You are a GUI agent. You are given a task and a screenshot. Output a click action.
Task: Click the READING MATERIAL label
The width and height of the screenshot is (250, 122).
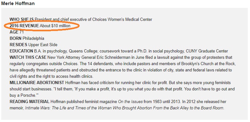[29, 102]
